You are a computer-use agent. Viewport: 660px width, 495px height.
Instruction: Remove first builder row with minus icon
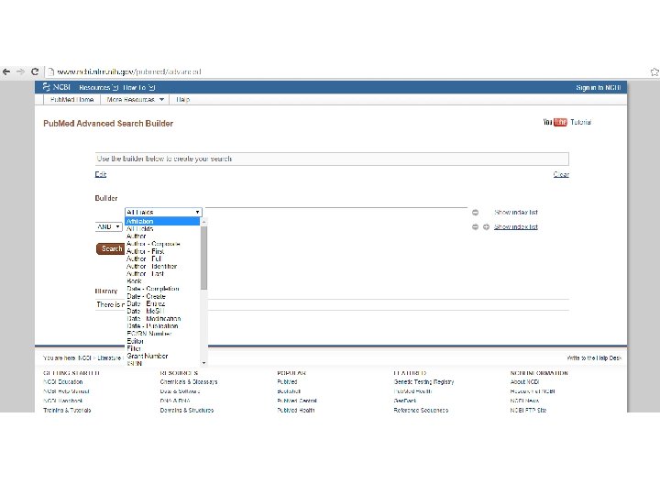pyautogui.click(x=475, y=212)
